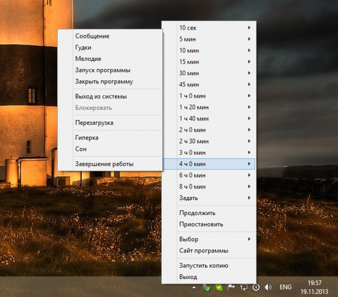Click the Action Center flag icon
Screen dimensions: 338x297
[x=231, y=287]
